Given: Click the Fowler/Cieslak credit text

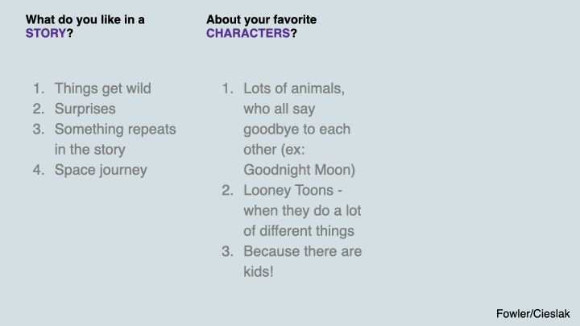Looking at the screenshot, I should click(532, 312).
